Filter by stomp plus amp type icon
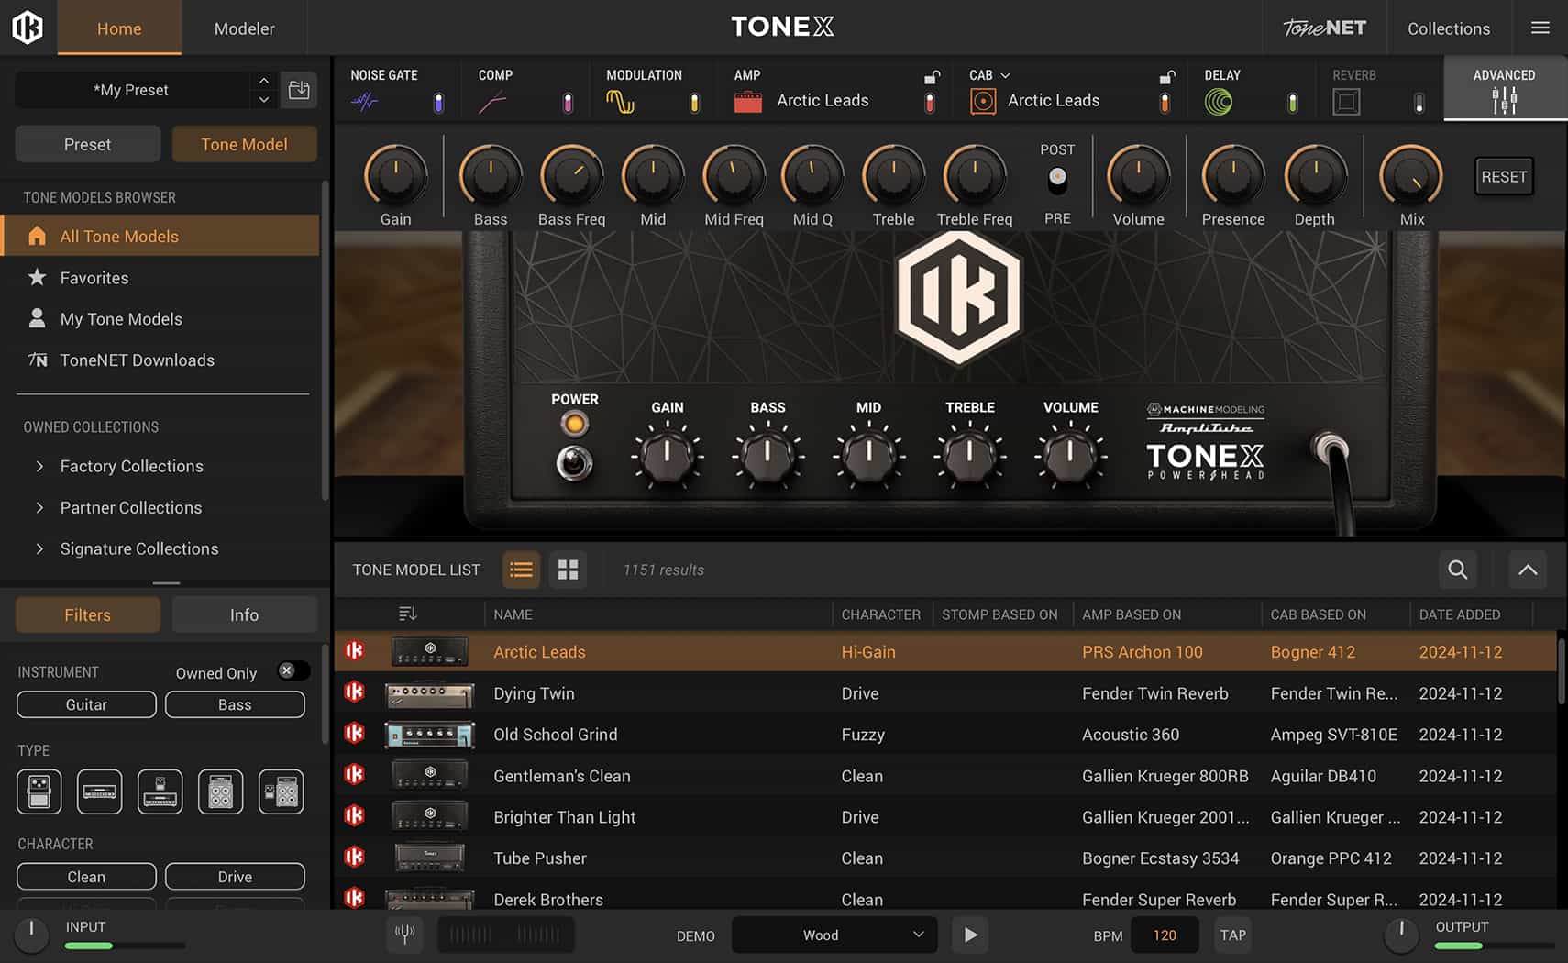 point(160,791)
